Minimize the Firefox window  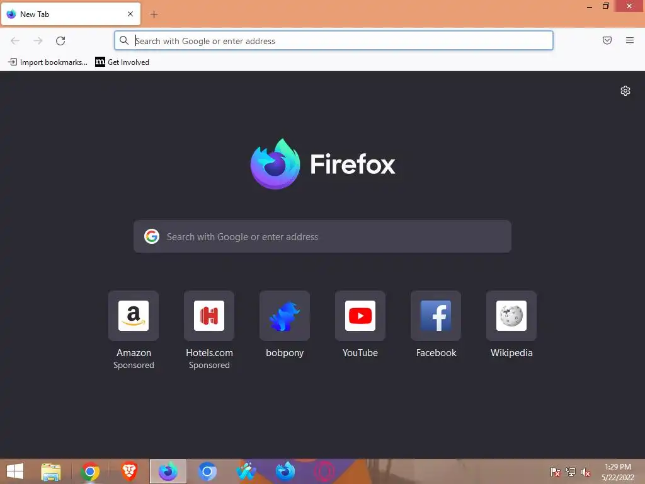590,6
